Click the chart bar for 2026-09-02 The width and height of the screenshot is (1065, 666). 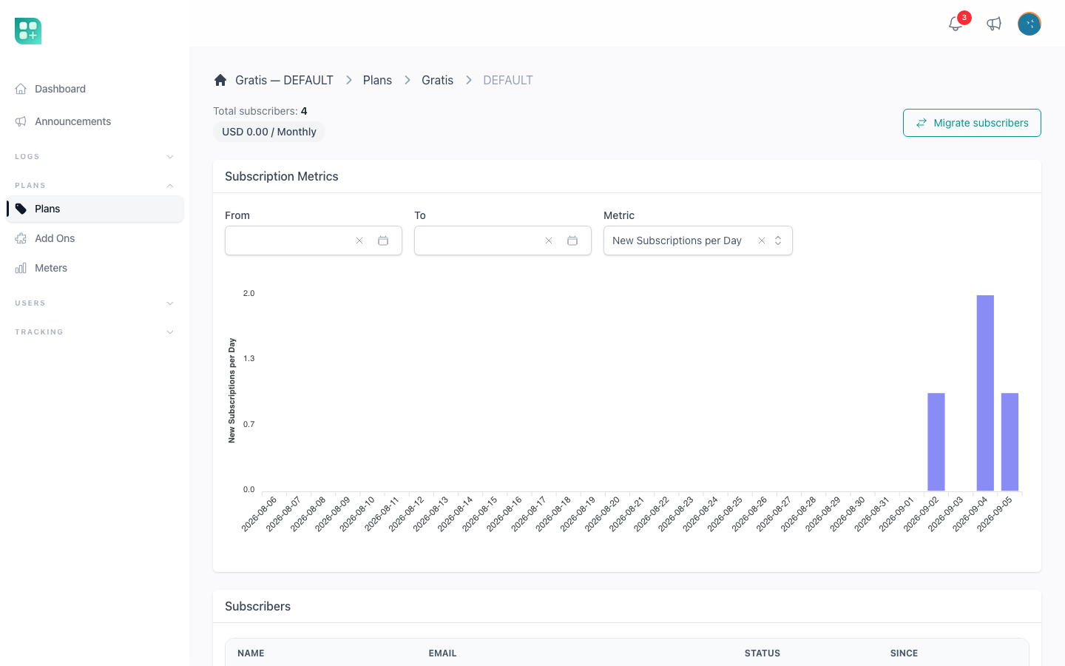point(936,442)
